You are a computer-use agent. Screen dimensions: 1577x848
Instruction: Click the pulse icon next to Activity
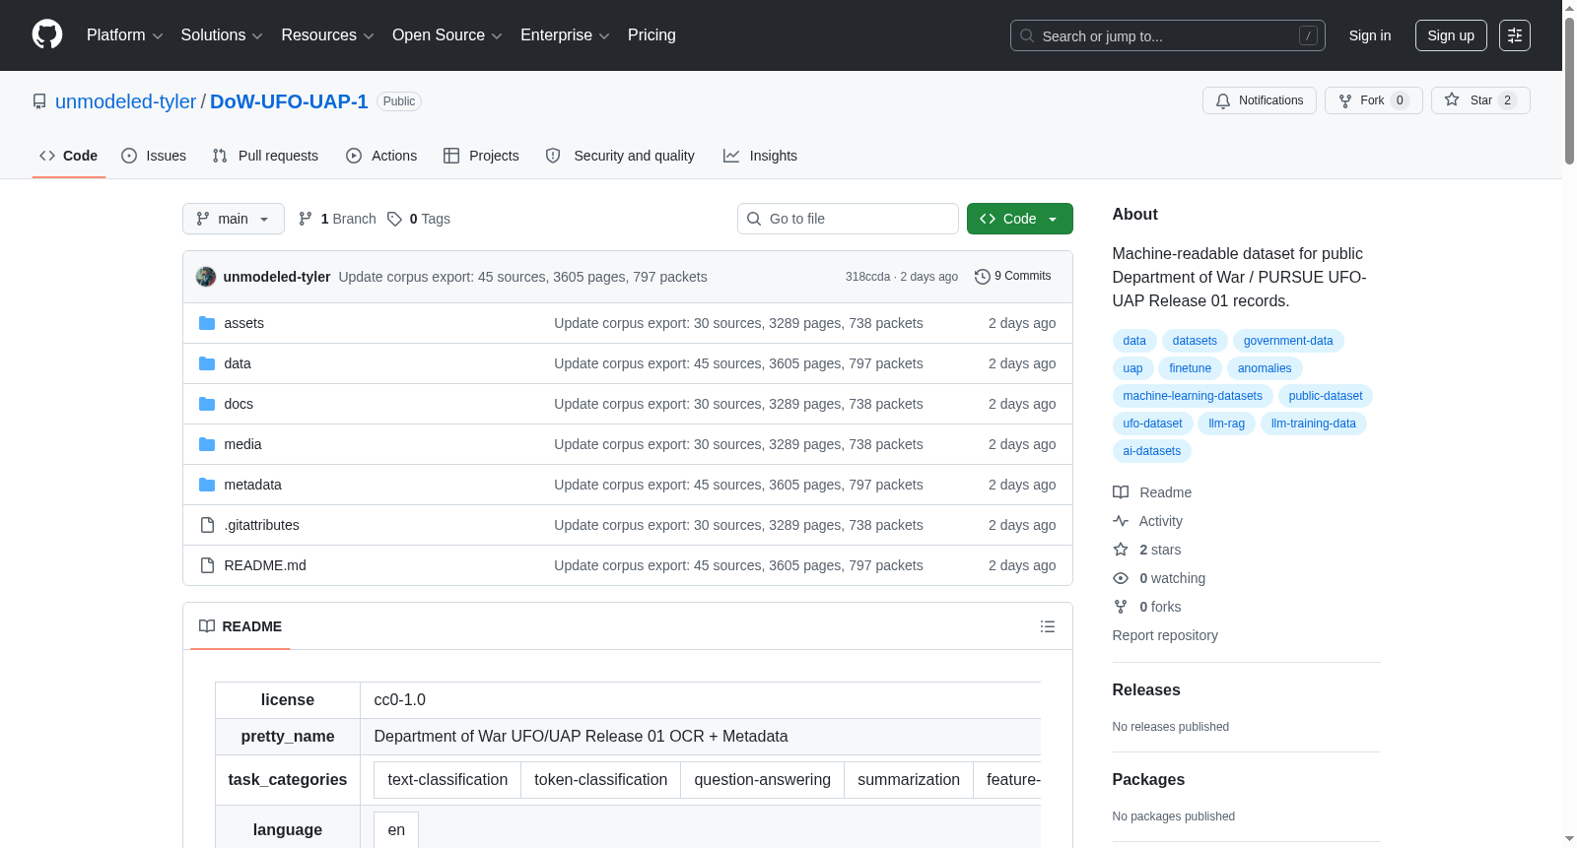(1121, 521)
